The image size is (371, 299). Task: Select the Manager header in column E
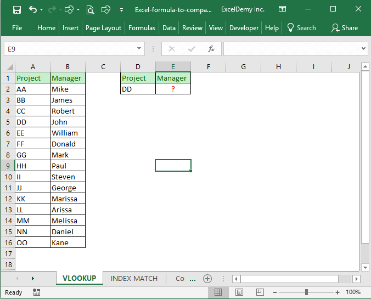click(173, 78)
